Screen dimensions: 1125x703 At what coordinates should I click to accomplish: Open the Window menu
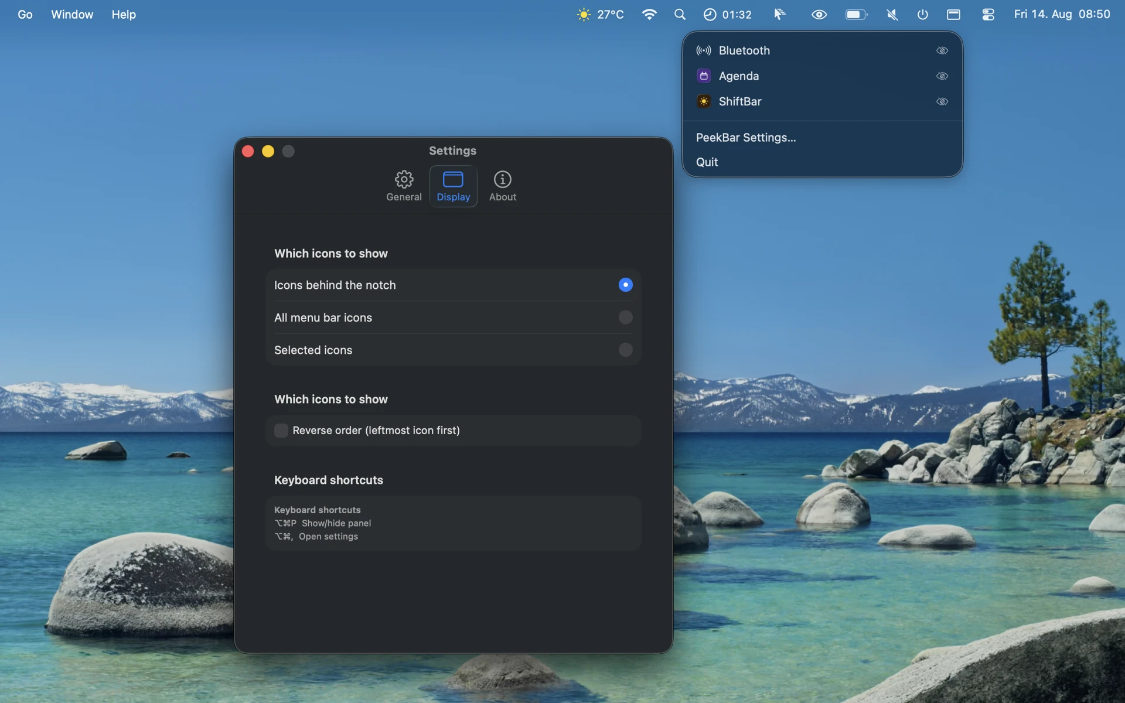coord(72,15)
